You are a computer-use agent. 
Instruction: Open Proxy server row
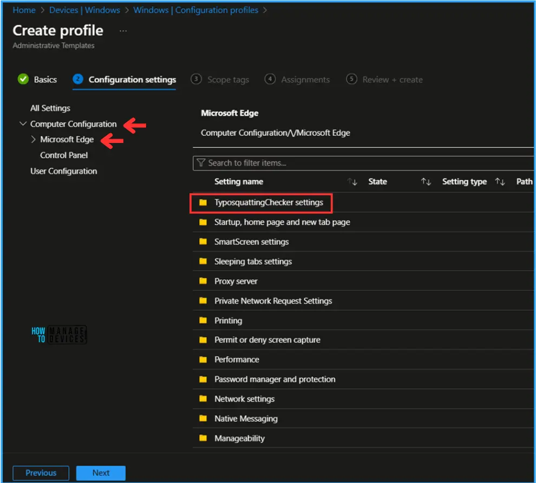(x=363, y=281)
